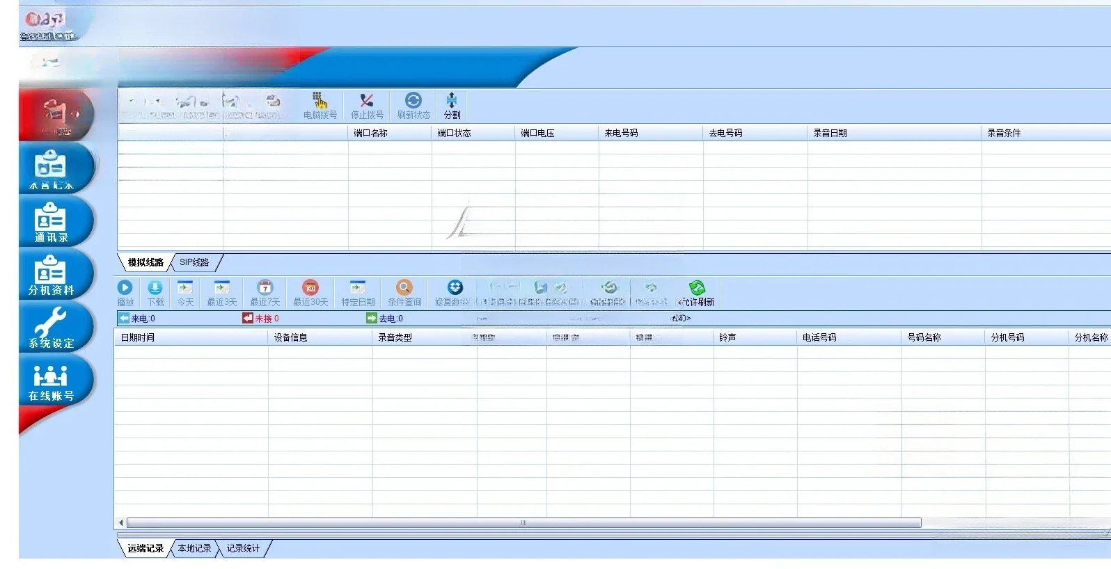
Task: Select the red top sidebar button
Action: 56,115
